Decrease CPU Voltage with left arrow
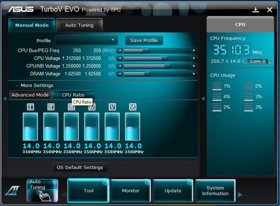The height and width of the screenshot is (206, 280). coord(120,58)
